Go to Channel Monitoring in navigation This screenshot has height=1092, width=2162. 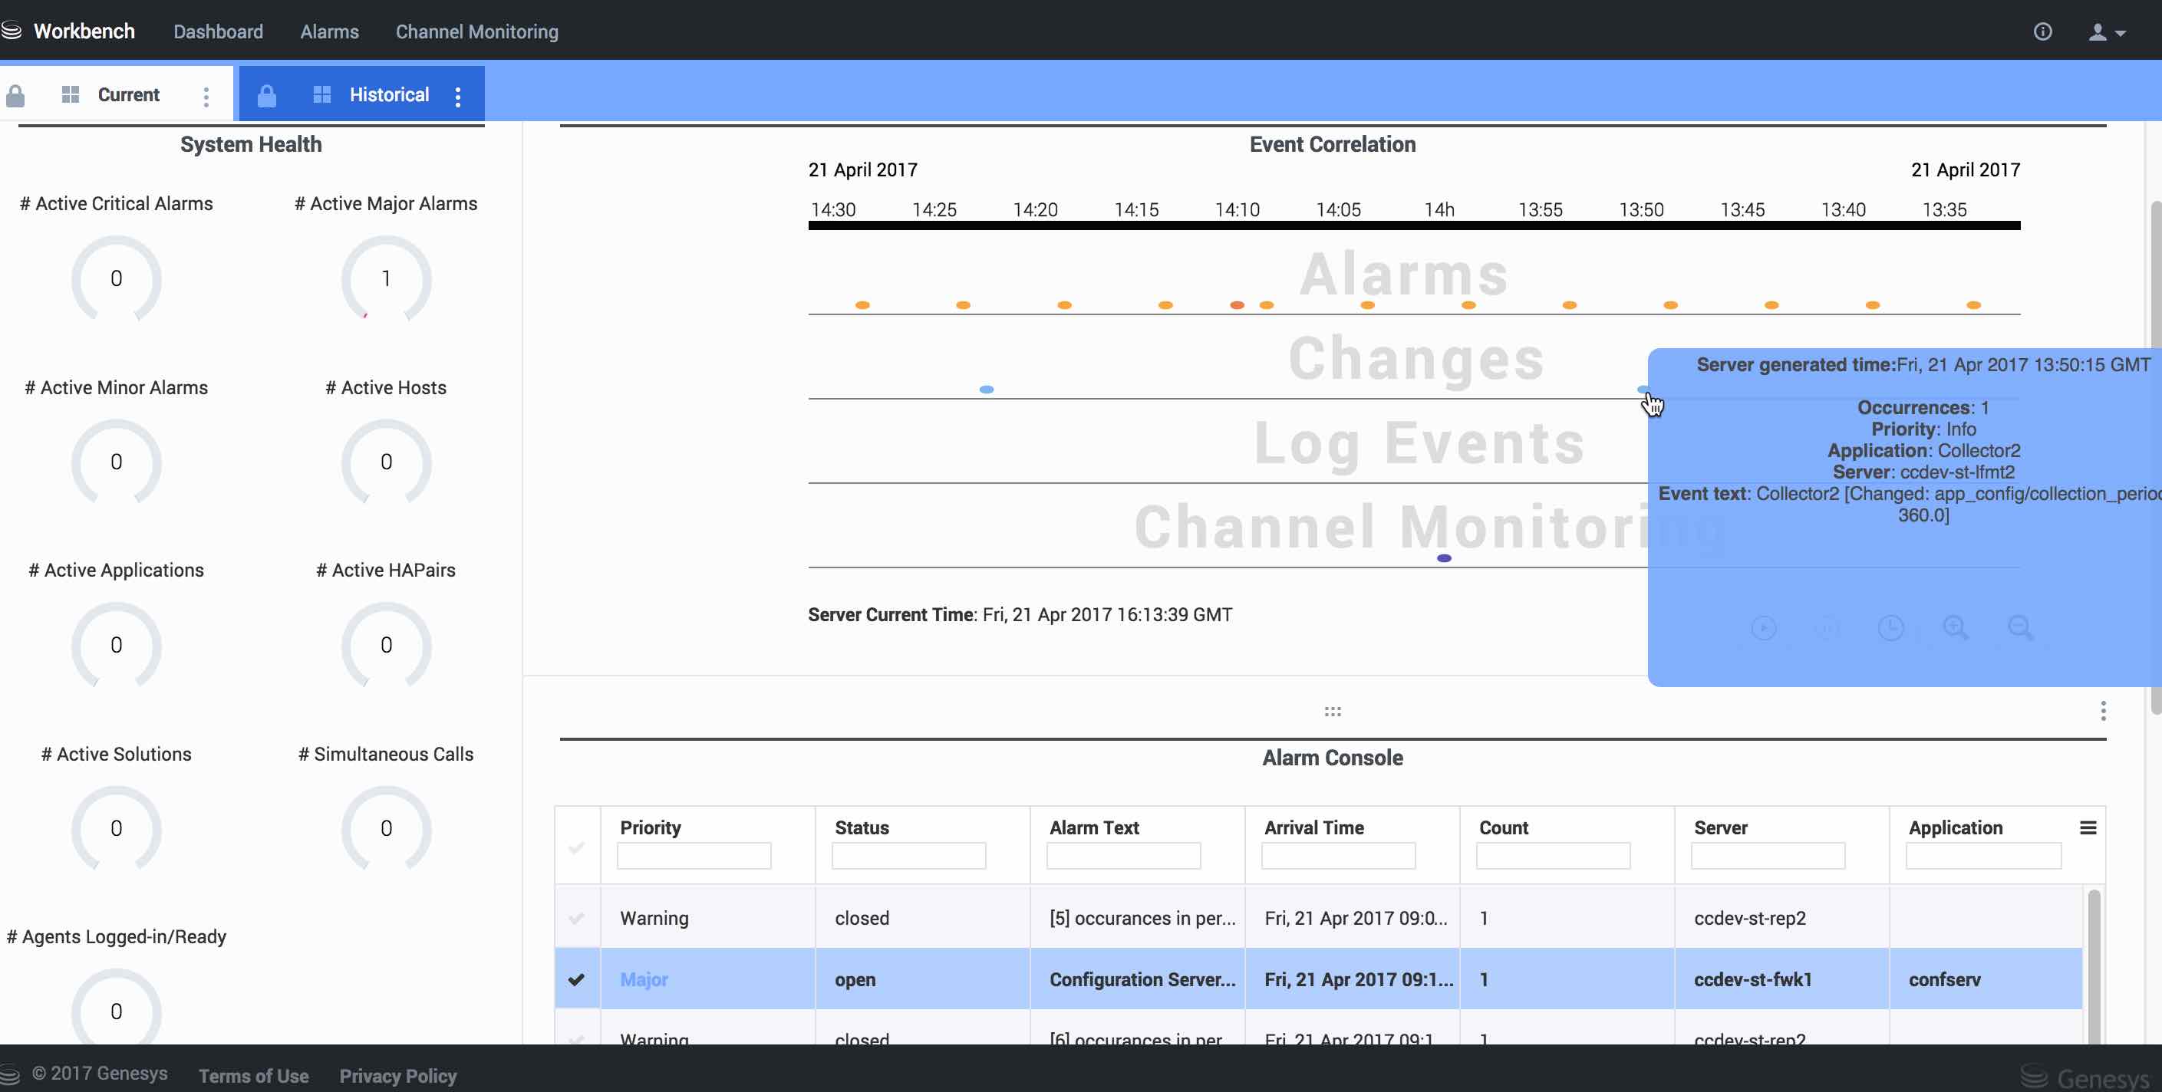coord(476,32)
